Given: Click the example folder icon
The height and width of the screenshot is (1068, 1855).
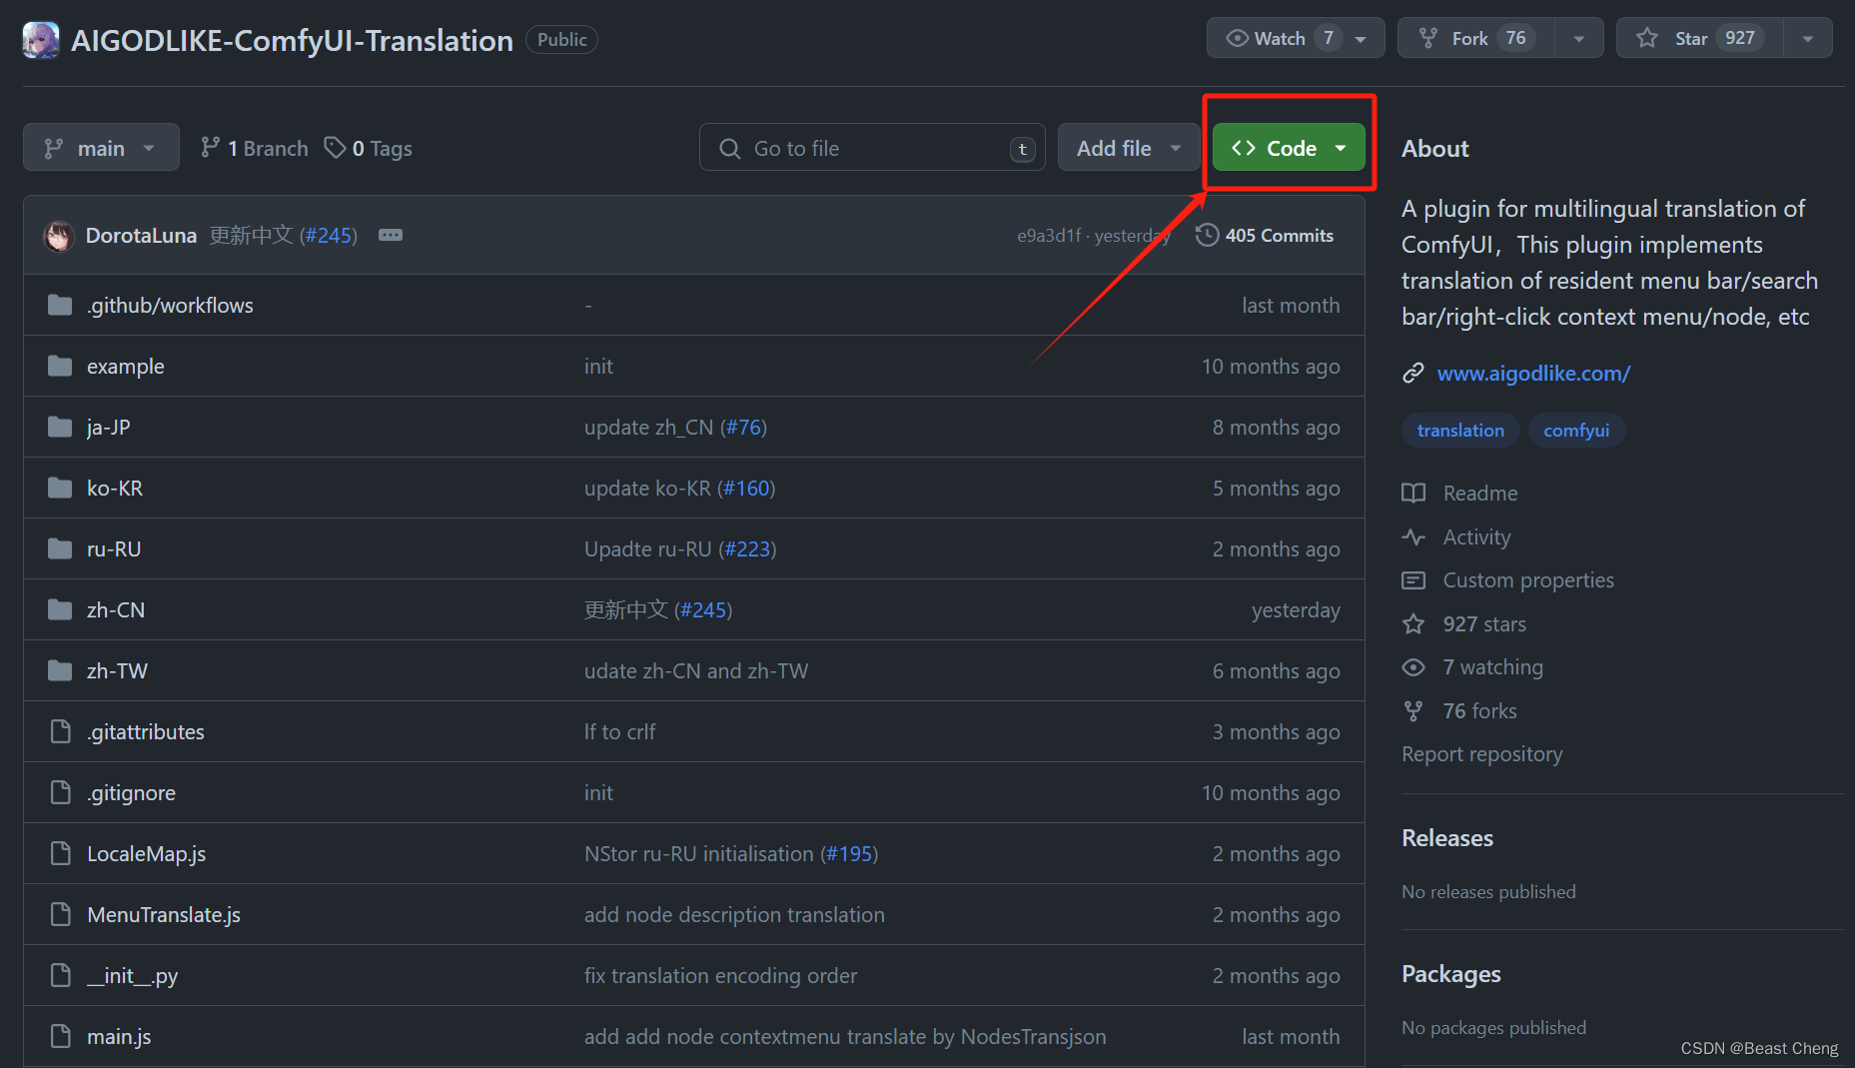Looking at the screenshot, I should 60,366.
